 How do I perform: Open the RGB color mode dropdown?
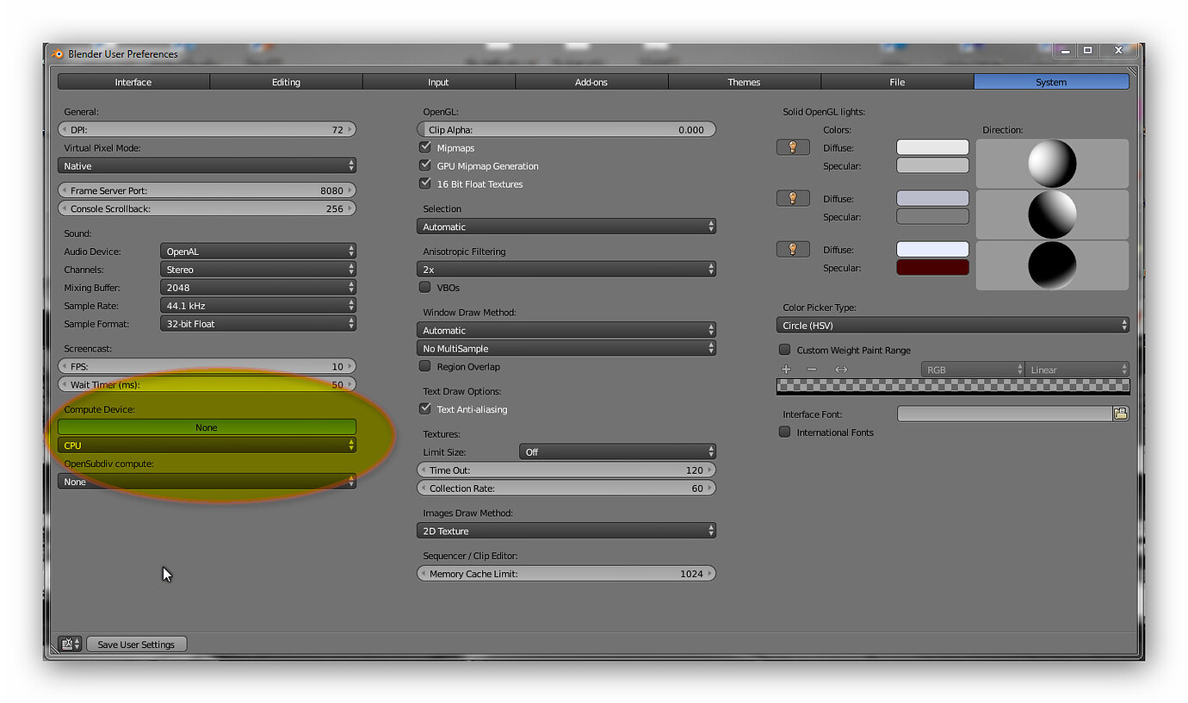[x=972, y=369]
